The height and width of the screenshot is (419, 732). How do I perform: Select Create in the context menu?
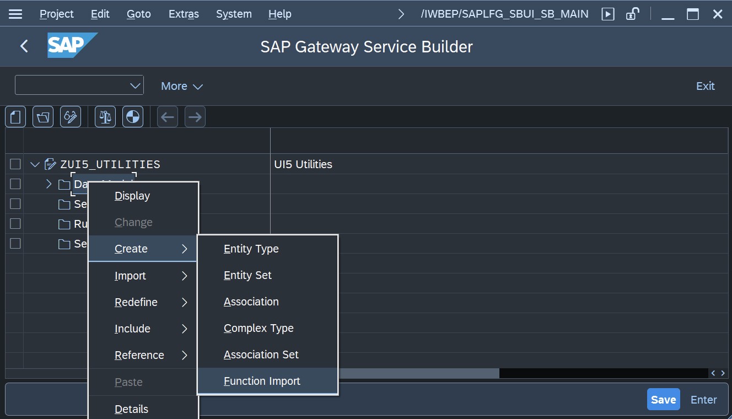coord(143,249)
